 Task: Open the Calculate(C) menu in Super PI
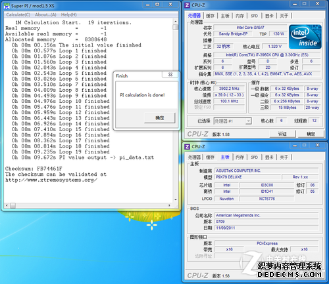(18, 14)
